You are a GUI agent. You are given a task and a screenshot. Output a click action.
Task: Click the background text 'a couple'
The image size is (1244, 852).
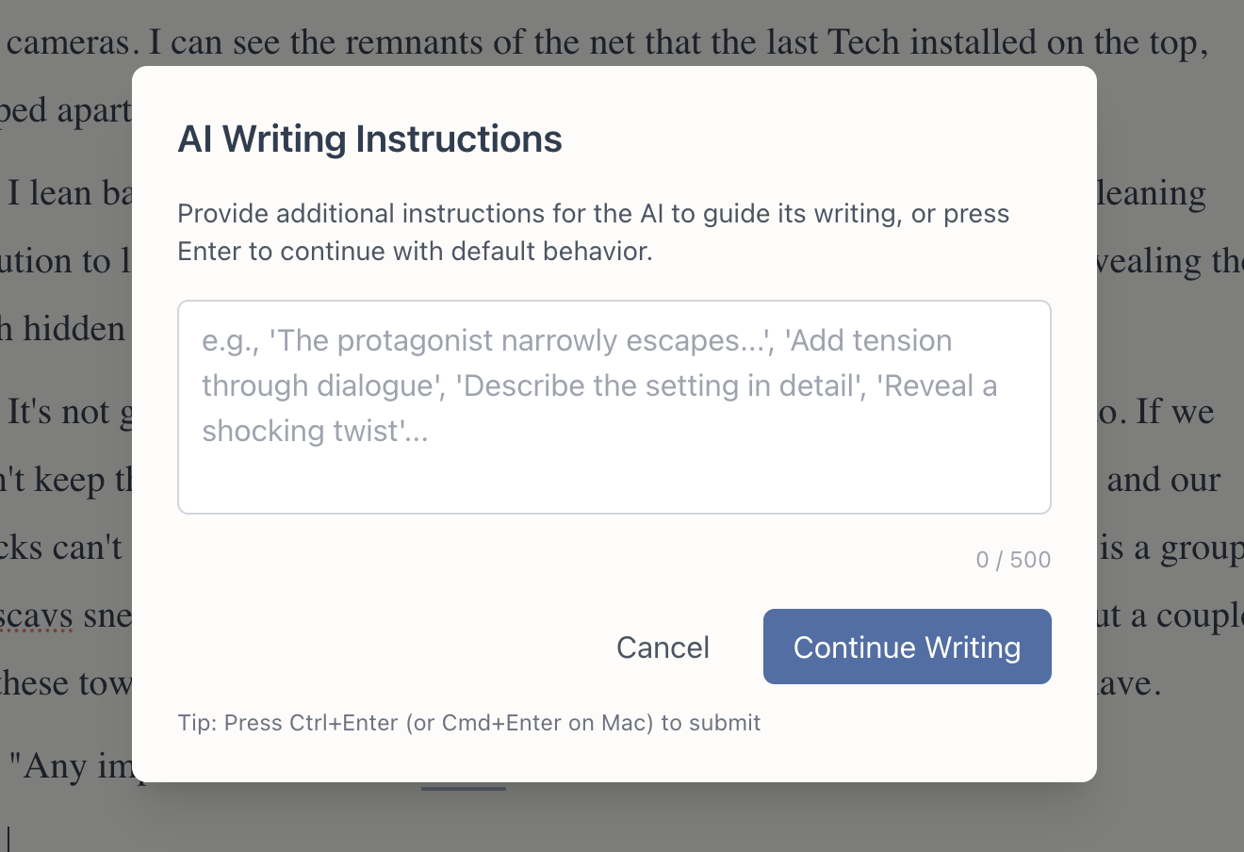1188,615
